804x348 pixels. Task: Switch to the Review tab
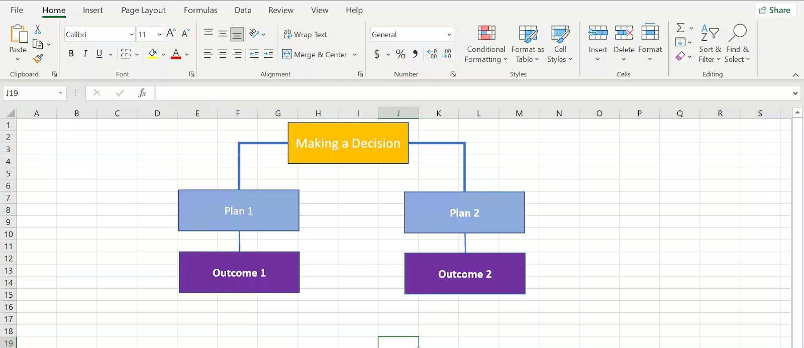point(281,10)
